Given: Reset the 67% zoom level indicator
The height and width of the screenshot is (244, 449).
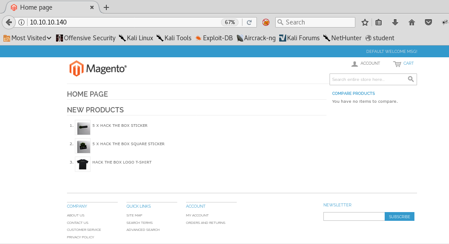Looking at the screenshot, I should (230, 22).
